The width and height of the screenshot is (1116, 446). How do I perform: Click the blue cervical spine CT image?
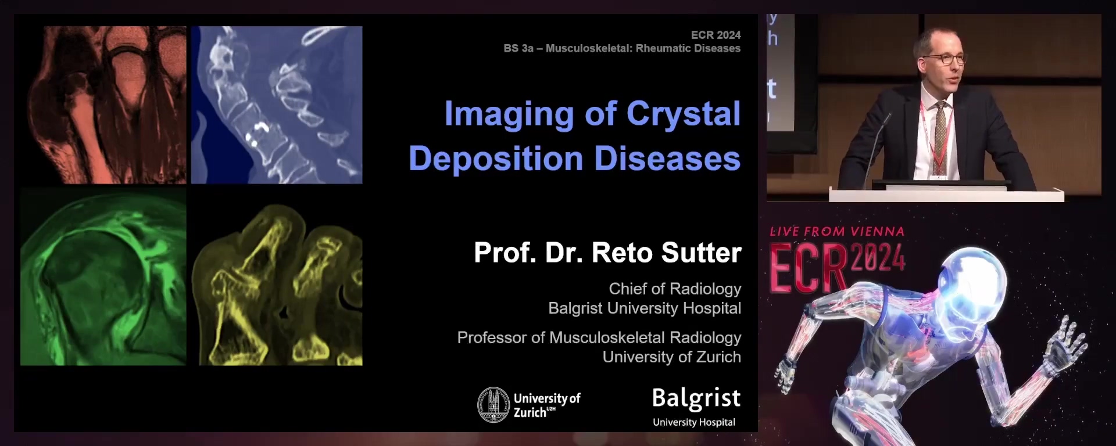pyautogui.click(x=277, y=105)
